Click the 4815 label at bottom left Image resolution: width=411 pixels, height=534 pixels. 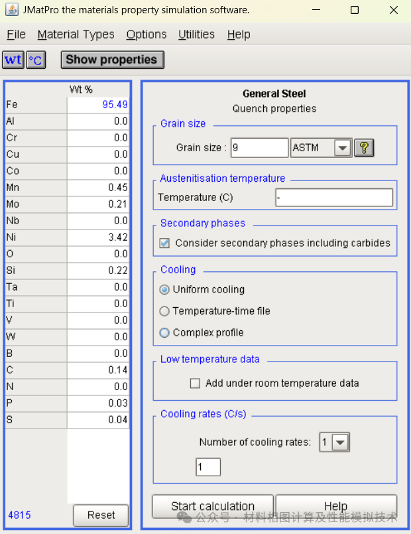pos(19,515)
